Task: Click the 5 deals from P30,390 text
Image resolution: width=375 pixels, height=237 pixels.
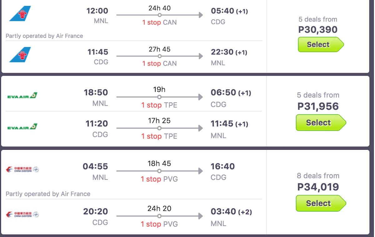Action: click(x=318, y=19)
